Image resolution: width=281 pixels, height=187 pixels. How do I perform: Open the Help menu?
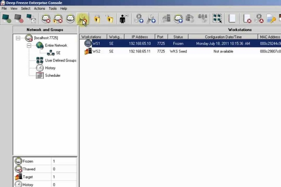(x=64, y=8)
